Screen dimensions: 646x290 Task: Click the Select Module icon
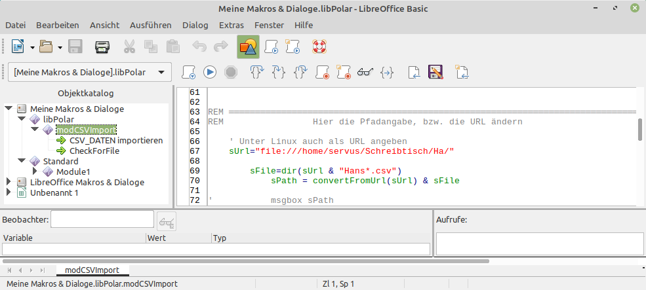coord(293,47)
